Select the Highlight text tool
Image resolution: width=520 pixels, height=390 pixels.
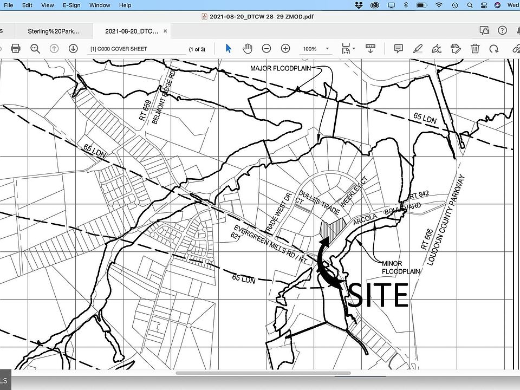[x=418, y=48]
